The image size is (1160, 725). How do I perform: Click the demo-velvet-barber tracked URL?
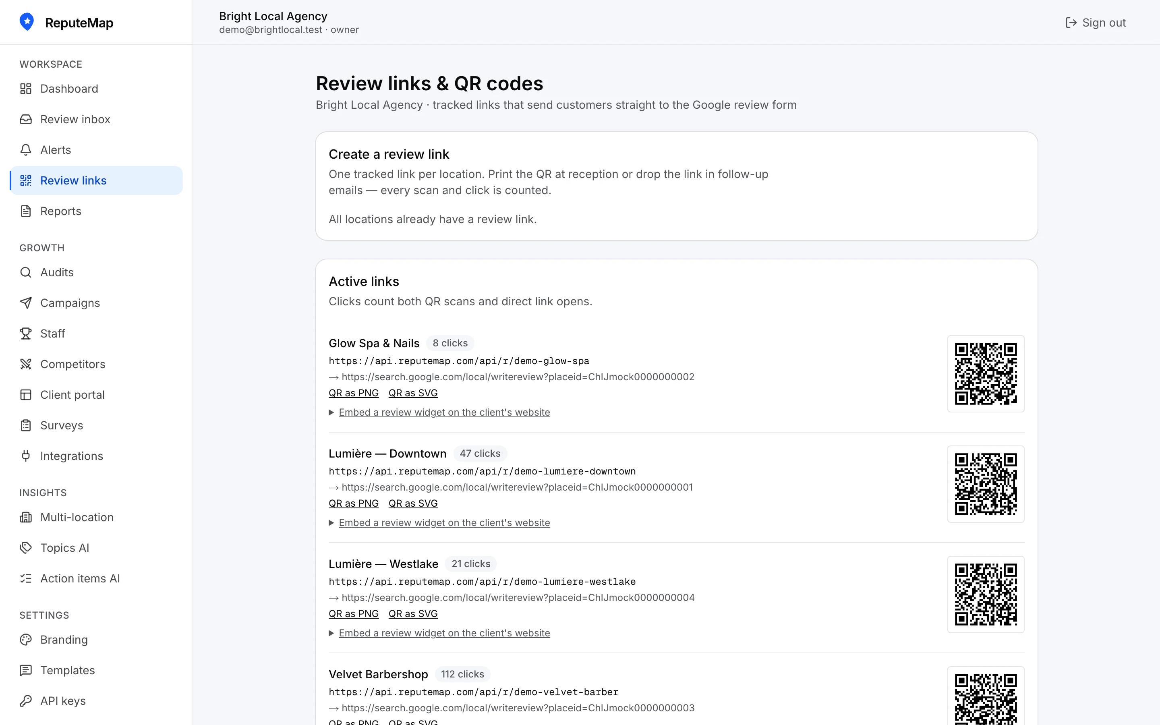point(474,692)
